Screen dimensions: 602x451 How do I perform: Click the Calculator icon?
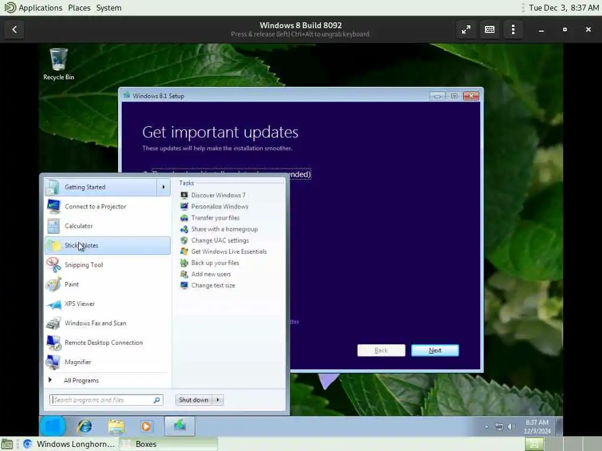(x=53, y=226)
